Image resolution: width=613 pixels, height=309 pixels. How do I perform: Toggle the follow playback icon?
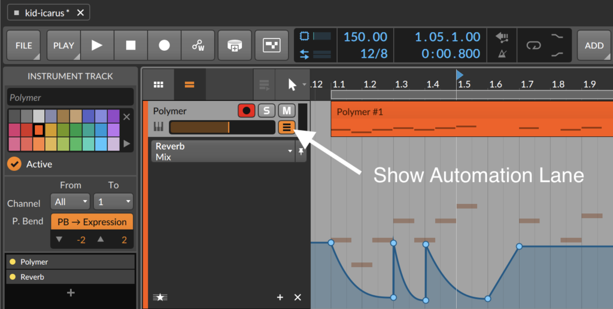click(x=264, y=84)
